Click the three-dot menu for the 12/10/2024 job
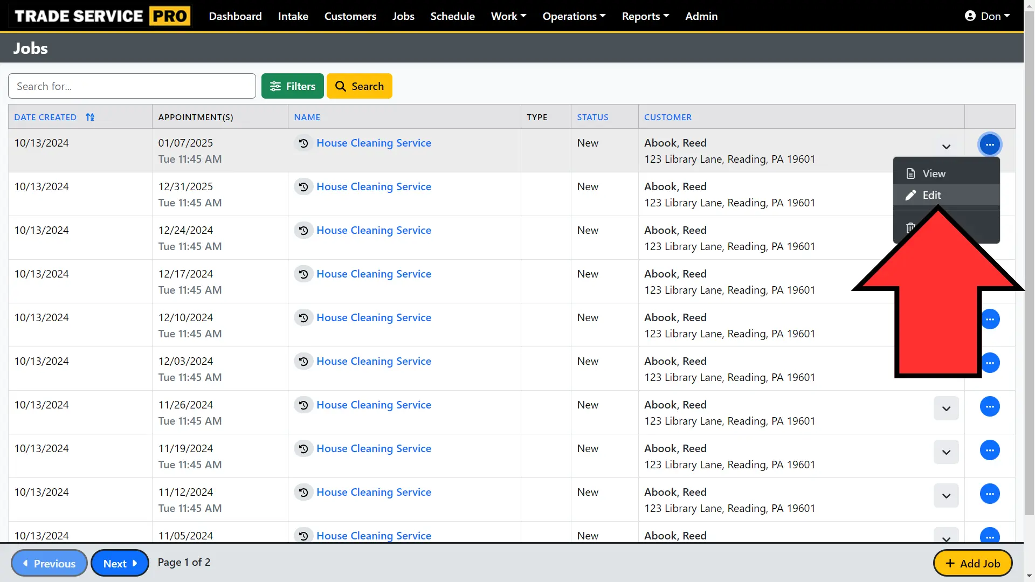 (x=991, y=320)
